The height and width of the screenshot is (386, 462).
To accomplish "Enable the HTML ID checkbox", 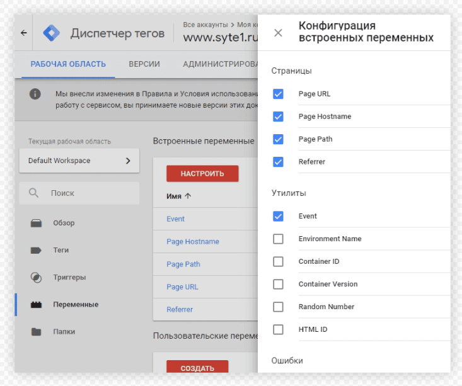I will pos(278,329).
